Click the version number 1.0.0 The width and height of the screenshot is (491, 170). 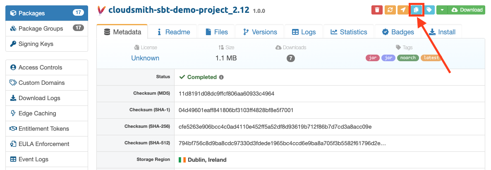pos(259,11)
